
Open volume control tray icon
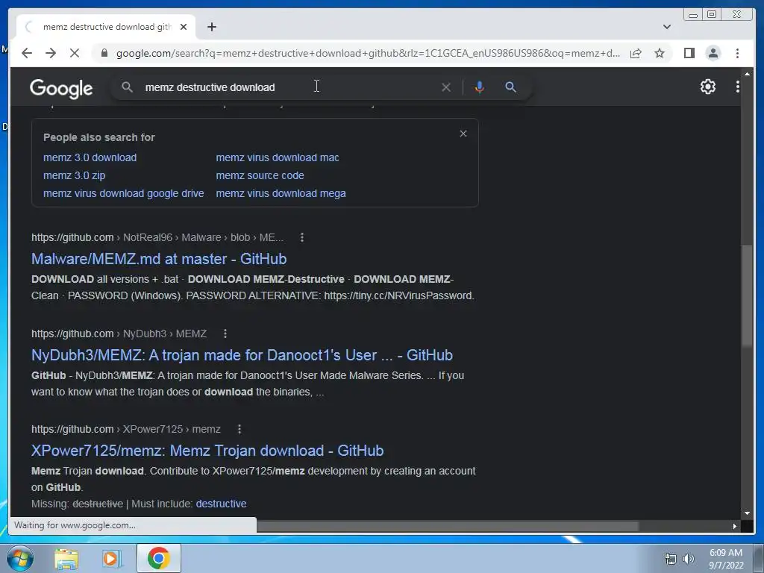[x=688, y=559]
